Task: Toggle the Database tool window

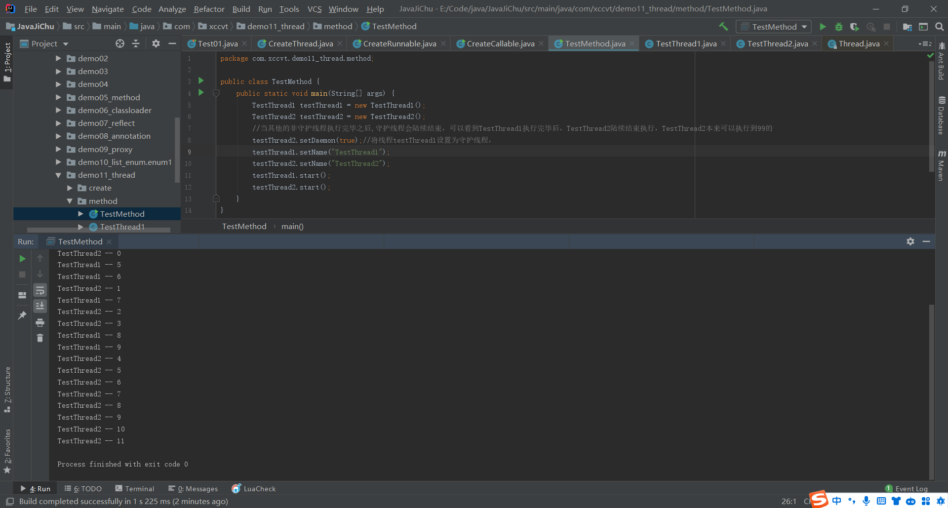Action: pos(942,116)
